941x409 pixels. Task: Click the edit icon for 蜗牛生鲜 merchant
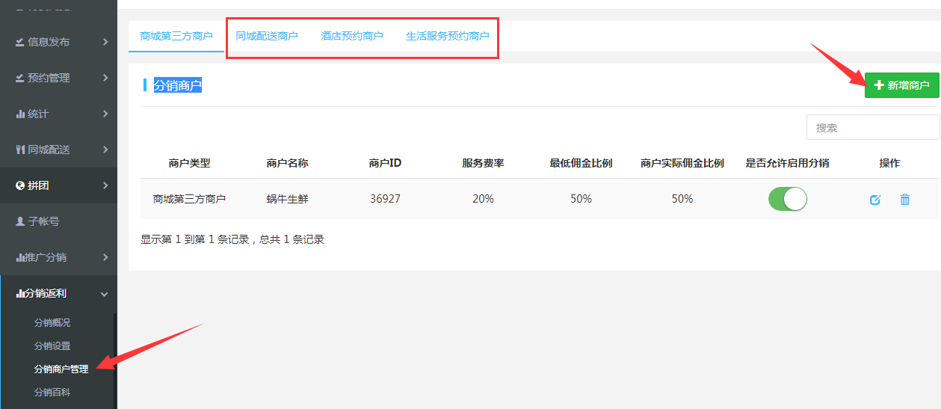[875, 200]
